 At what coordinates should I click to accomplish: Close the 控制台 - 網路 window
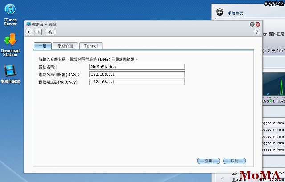pyautogui.click(x=258, y=24)
